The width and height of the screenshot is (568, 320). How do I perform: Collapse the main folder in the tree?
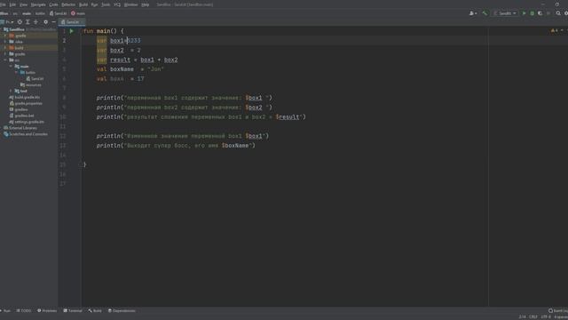pyautogui.click(x=11, y=67)
